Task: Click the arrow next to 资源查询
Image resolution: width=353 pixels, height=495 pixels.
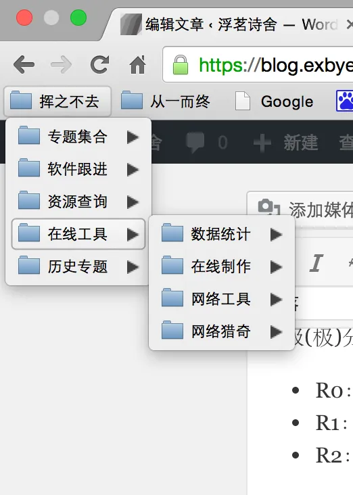Action: point(133,202)
